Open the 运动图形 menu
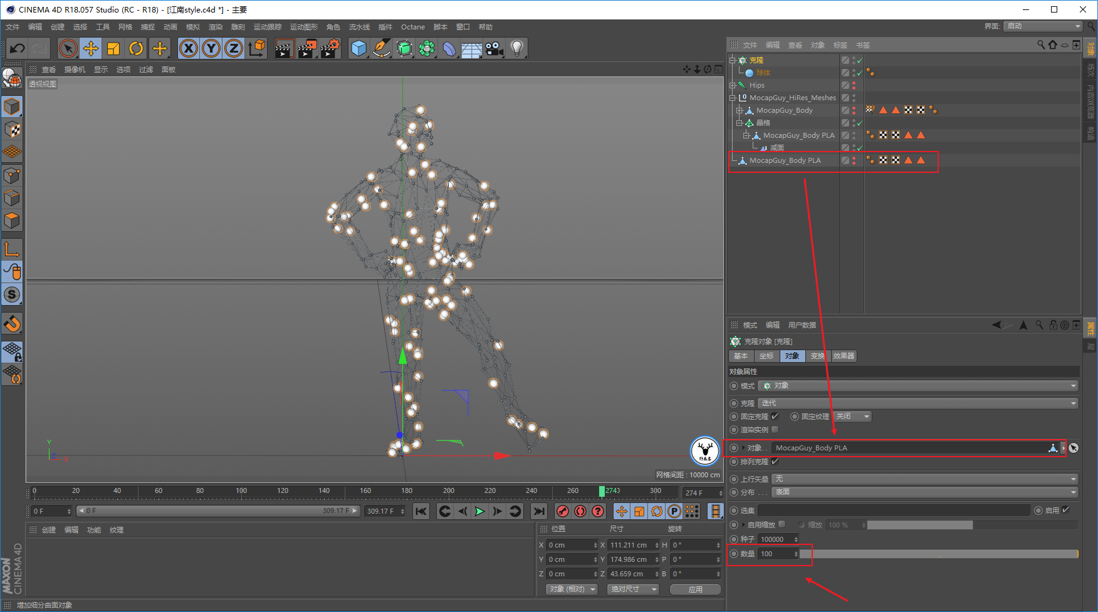Viewport: 1098px width, 612px height. (x=303, y=27)
